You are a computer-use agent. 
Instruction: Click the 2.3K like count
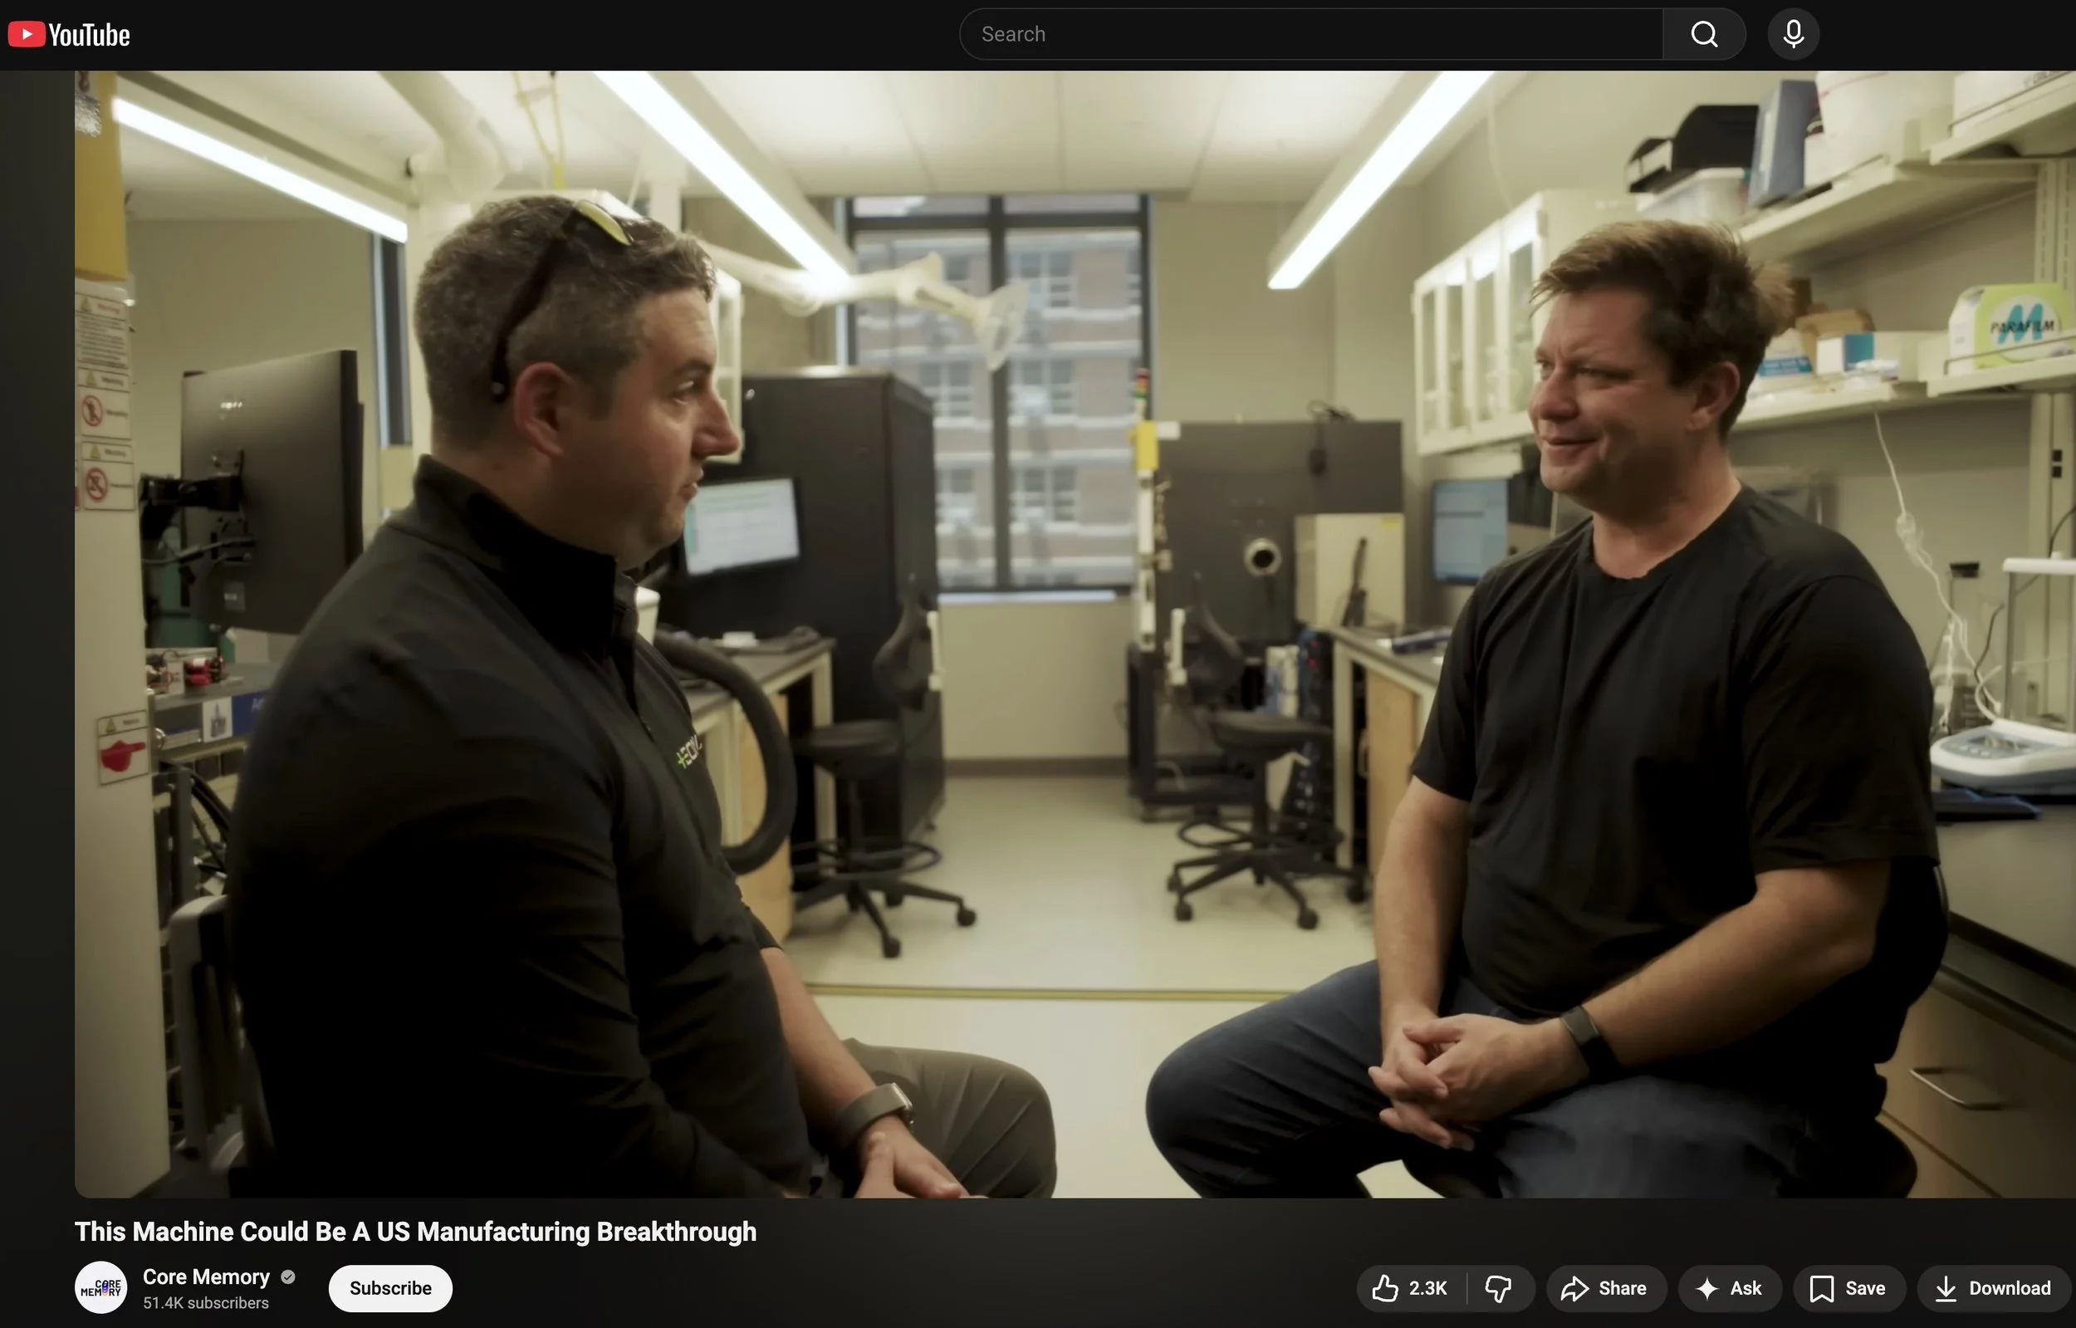(x=1427, y=1288)
